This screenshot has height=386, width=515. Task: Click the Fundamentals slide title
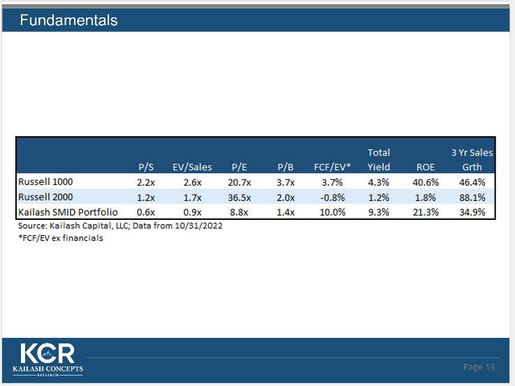coord(68,20)
